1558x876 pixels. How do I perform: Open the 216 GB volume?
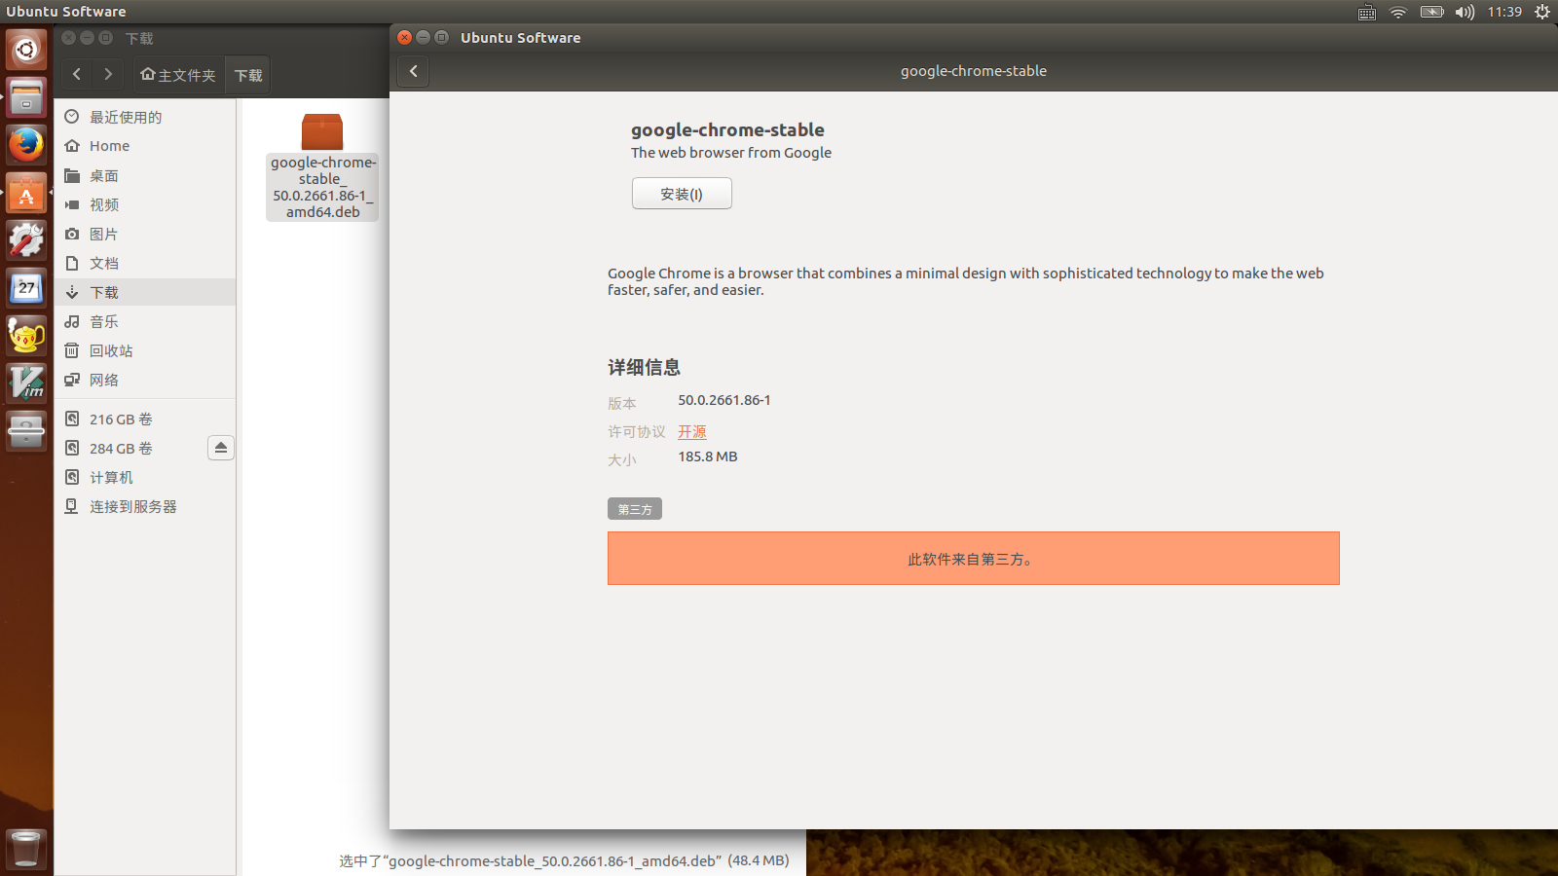pyautogui.click(x=145, y=419)
